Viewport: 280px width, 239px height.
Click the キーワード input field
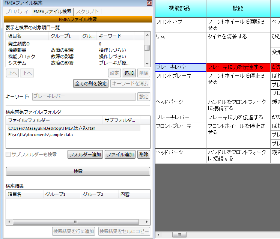84,96
